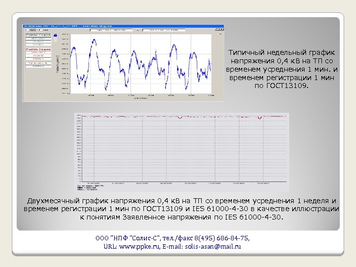Click the blue series color swatch beside the chart
This screenshot has height=267, width=356.
tap(55, 36)
